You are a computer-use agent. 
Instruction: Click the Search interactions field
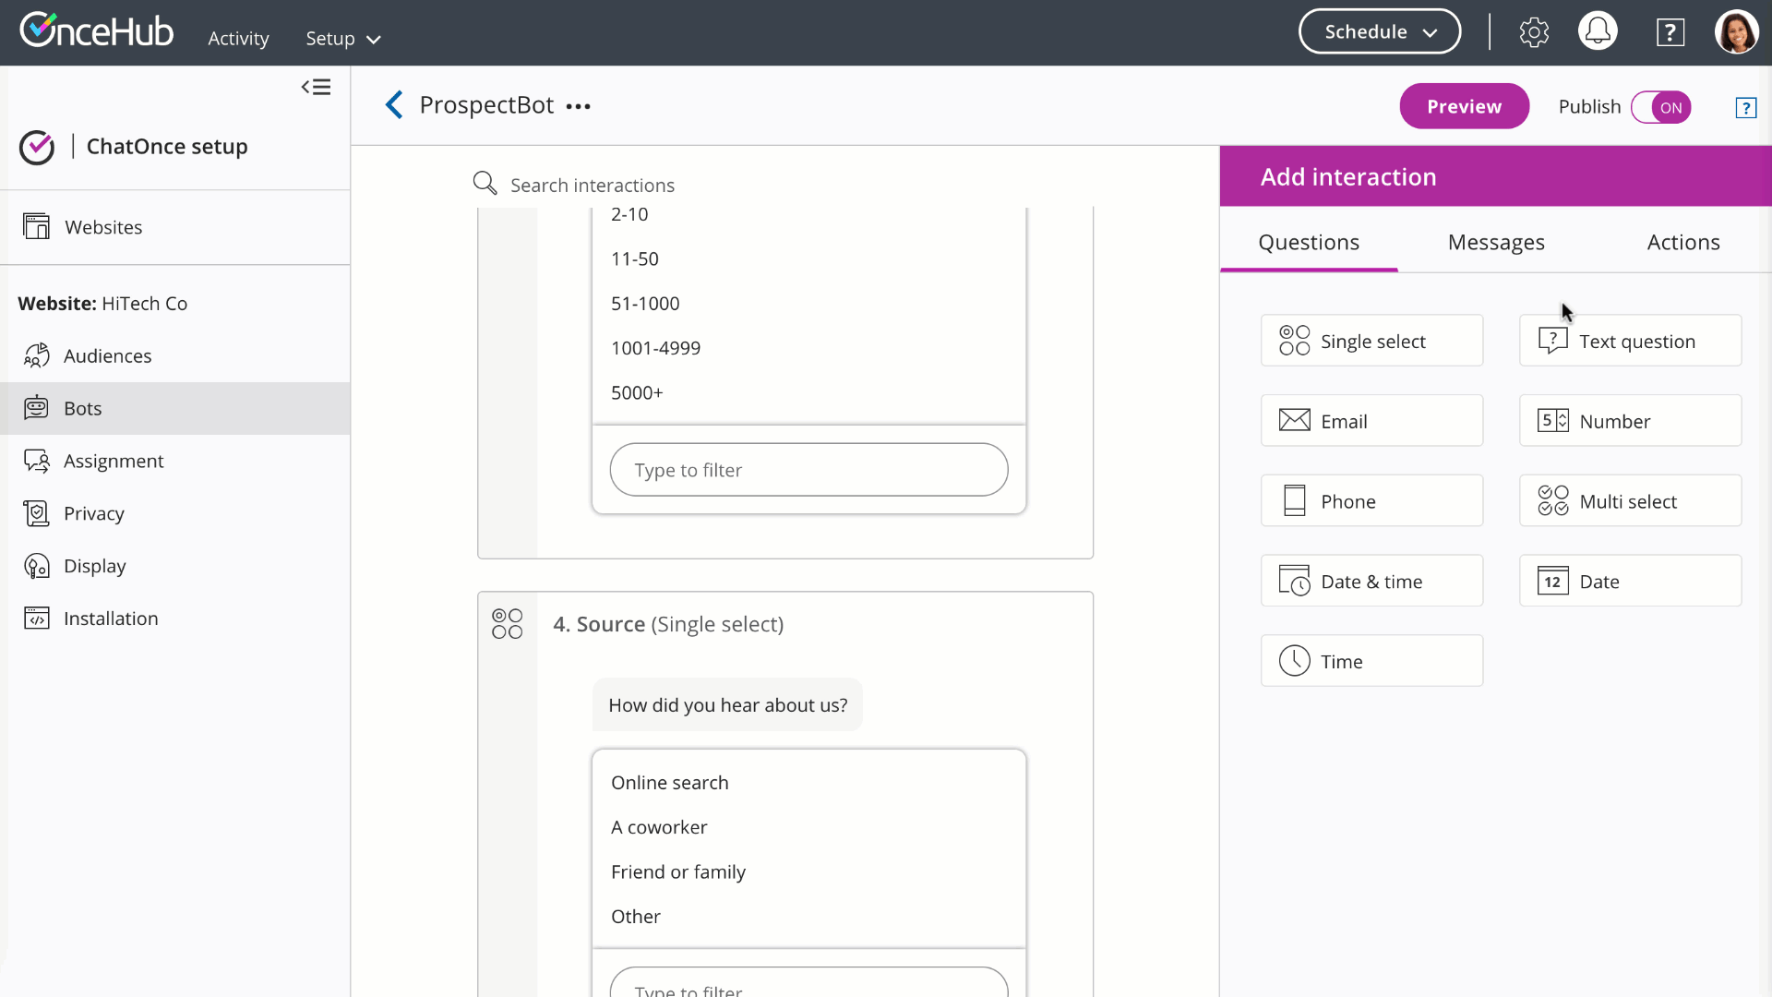click(592, 185)
